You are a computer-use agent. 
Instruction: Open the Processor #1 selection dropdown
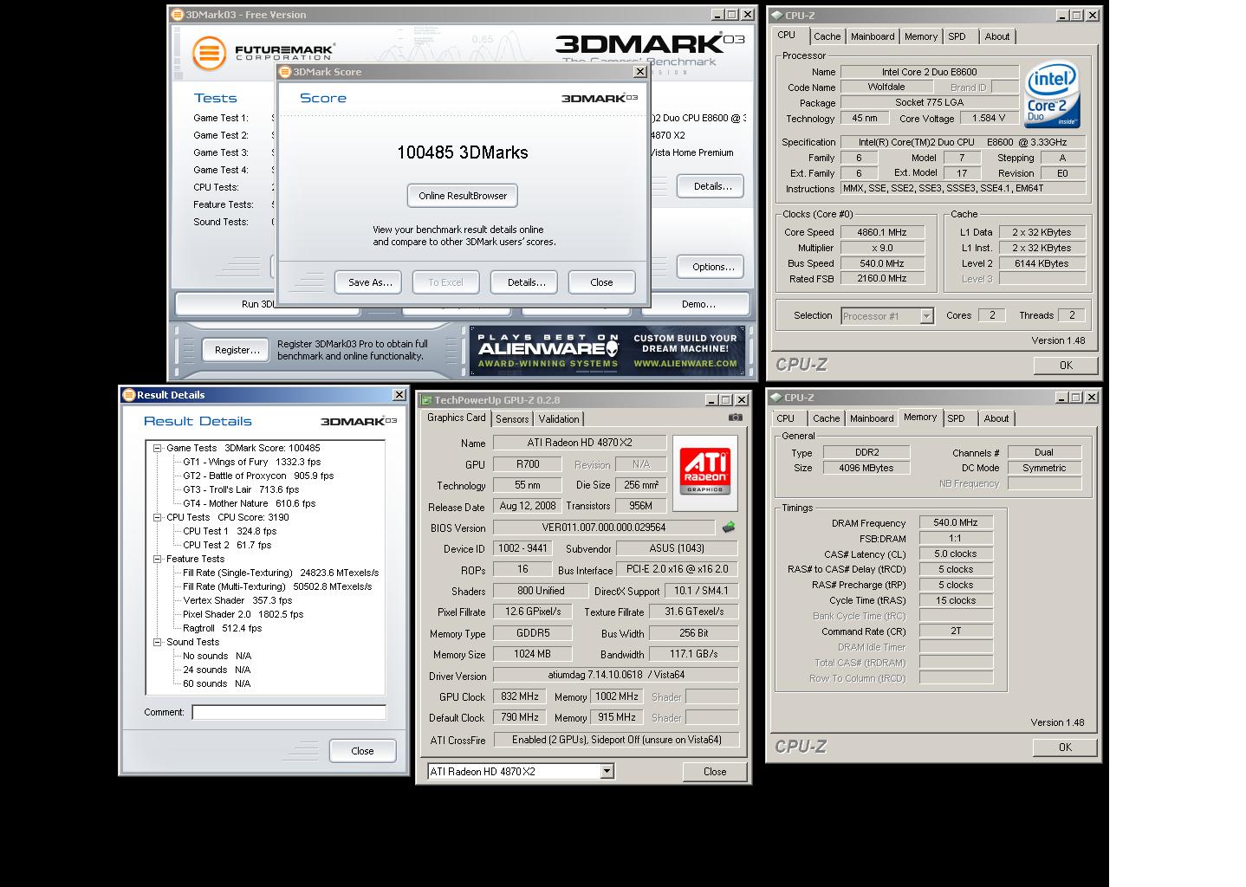[926, 316]
